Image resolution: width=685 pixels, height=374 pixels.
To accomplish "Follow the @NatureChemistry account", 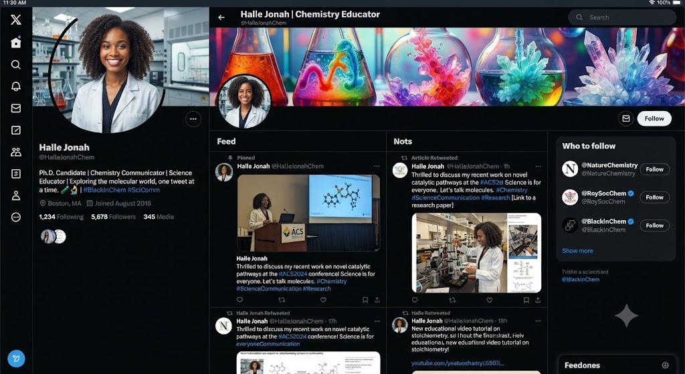I will [x=654, y=169].
